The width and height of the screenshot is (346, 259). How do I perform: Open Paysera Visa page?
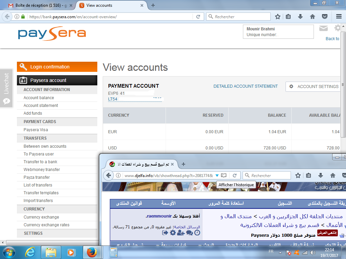coord(35,130)
